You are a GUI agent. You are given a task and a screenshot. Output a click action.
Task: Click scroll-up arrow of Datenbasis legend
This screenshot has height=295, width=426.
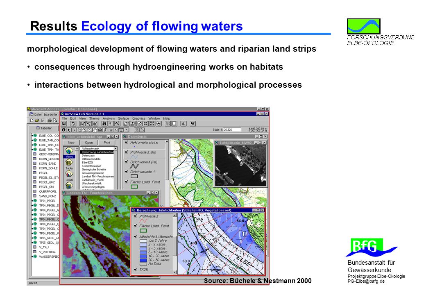coord(167,142)
